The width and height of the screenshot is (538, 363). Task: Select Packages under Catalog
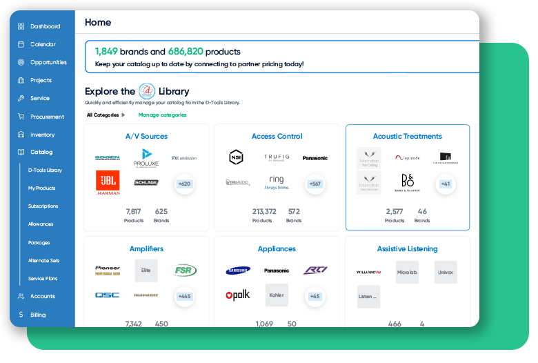39,242
